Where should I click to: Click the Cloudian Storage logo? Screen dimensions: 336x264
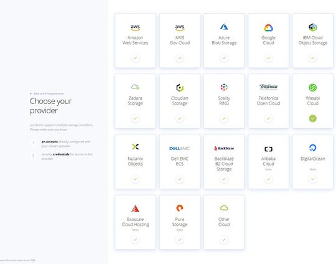180,88
